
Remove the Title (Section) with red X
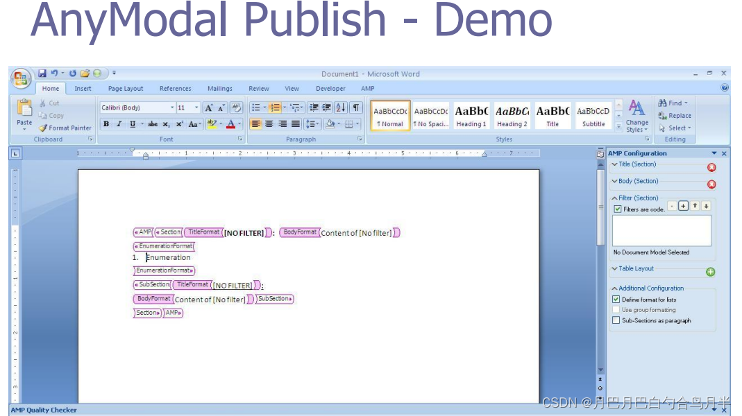pos(711,167)
